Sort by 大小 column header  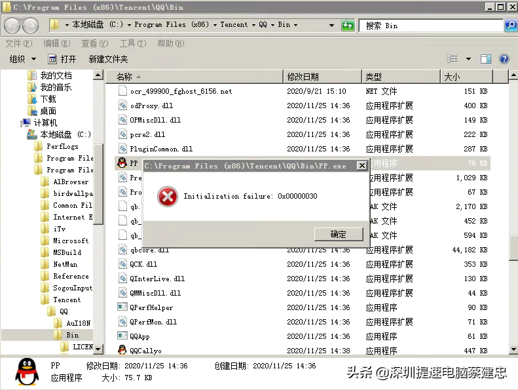(466, 77)
